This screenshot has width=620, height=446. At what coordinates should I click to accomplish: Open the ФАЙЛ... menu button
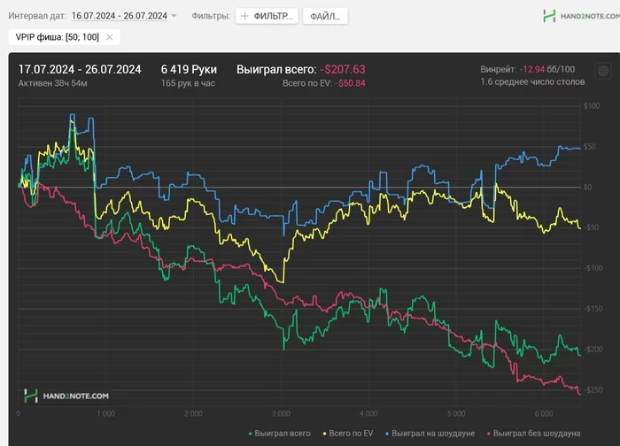tap(325, 17)
